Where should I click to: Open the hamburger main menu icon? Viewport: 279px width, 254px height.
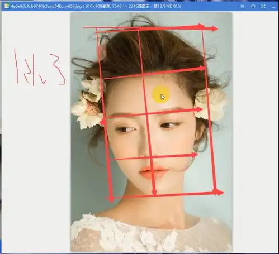[242, 7]
